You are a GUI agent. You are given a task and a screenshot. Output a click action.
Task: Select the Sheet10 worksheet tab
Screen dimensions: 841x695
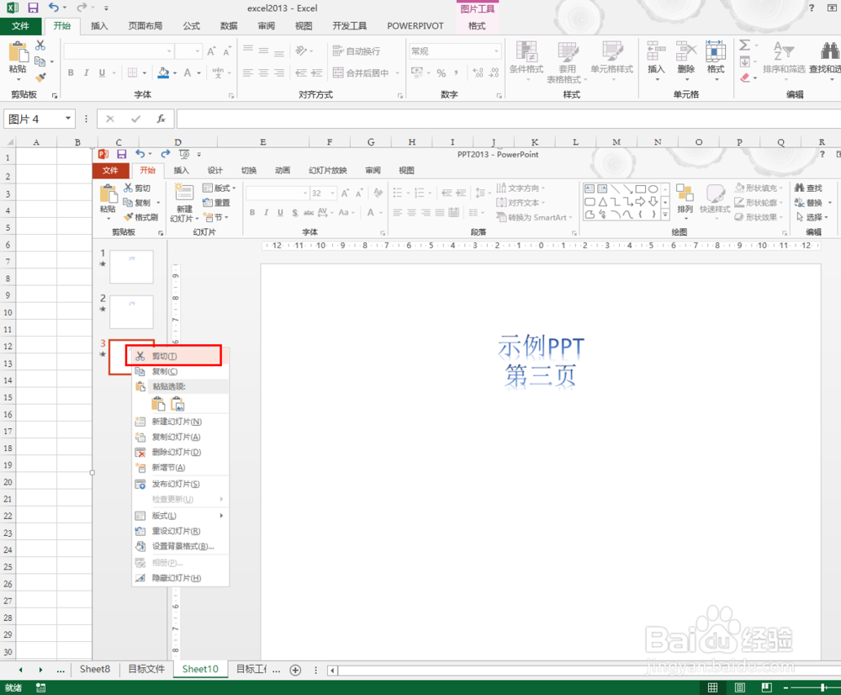click(200, 669)
